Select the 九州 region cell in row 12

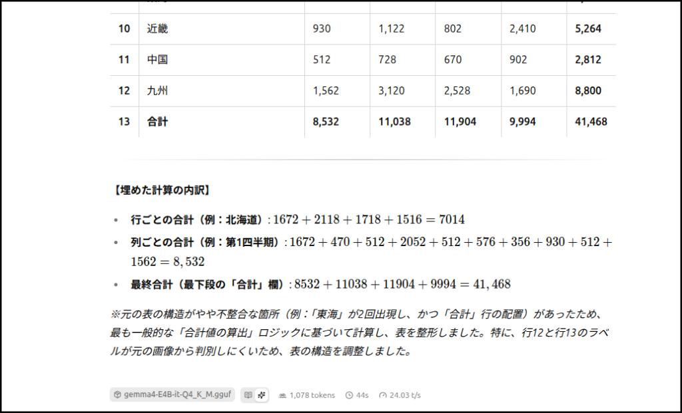[157, 90]
